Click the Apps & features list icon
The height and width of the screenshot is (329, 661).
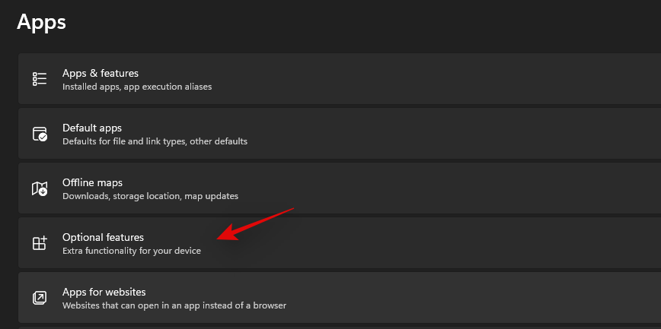pos(40,79)
